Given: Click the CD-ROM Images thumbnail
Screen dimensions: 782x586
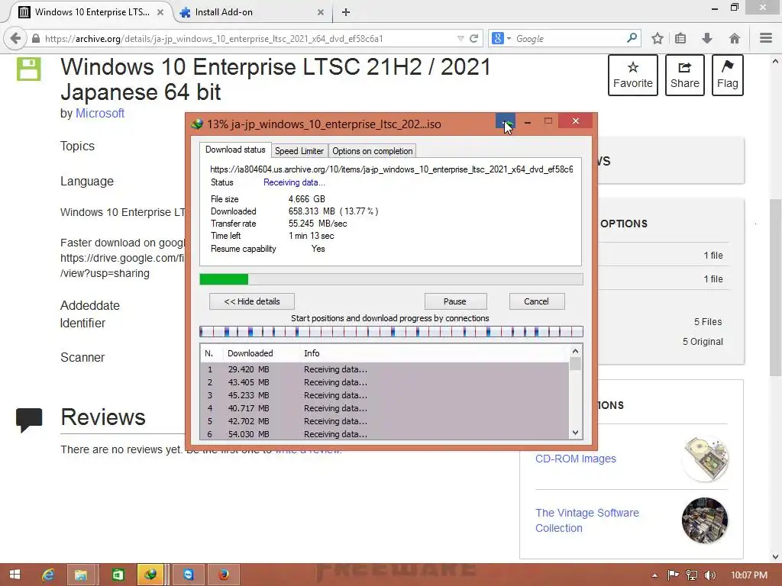Looking at the screenshot, I should [705, 459].
